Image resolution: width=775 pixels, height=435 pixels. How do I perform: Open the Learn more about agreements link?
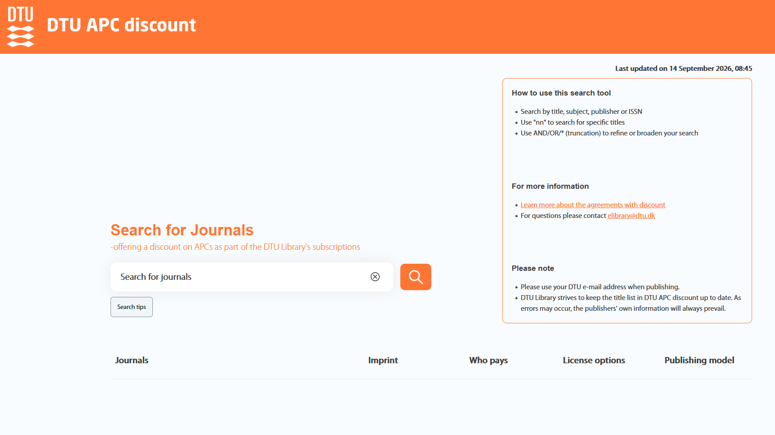coord(593,204)
